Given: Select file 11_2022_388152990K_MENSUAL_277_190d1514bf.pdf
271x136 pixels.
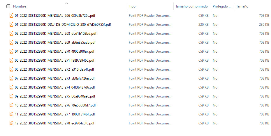Looking at the screenshot, I should tap(55, 114).
